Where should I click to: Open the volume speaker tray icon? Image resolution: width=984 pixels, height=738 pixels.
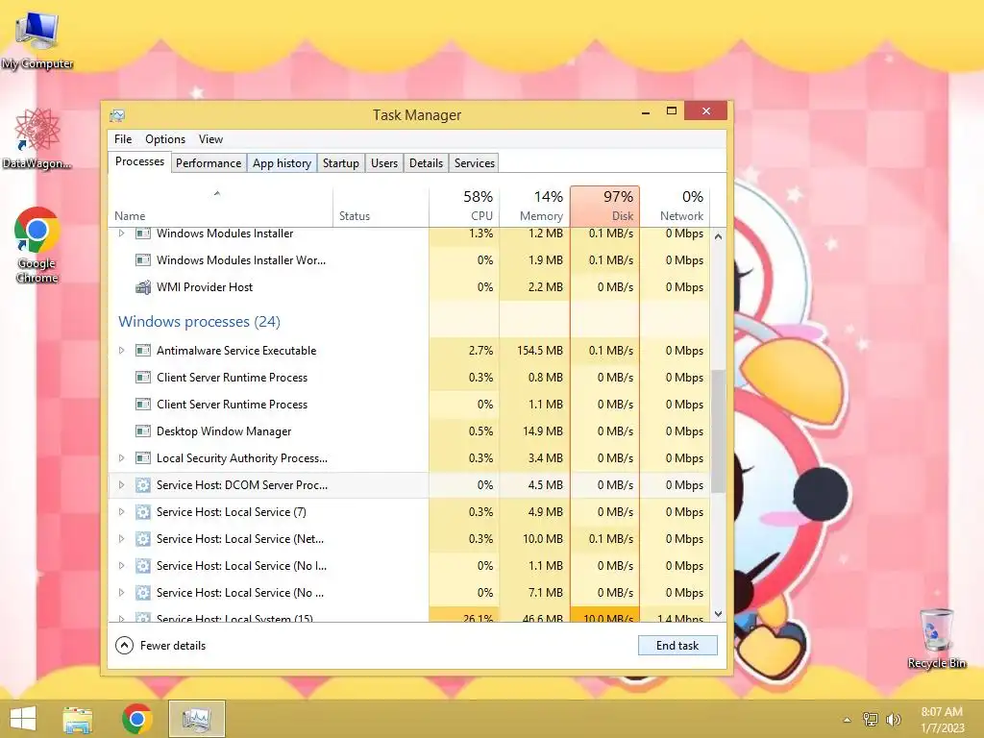(893, 719)
